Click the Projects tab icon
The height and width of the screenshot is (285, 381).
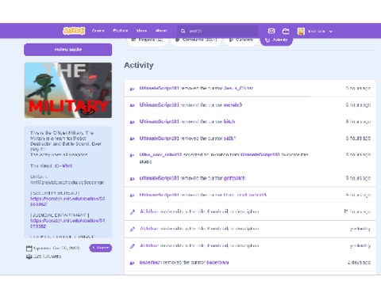[133, 40]
